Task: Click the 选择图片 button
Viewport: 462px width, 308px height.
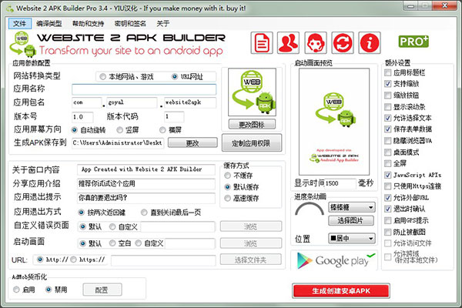Action: pos(350,220)
